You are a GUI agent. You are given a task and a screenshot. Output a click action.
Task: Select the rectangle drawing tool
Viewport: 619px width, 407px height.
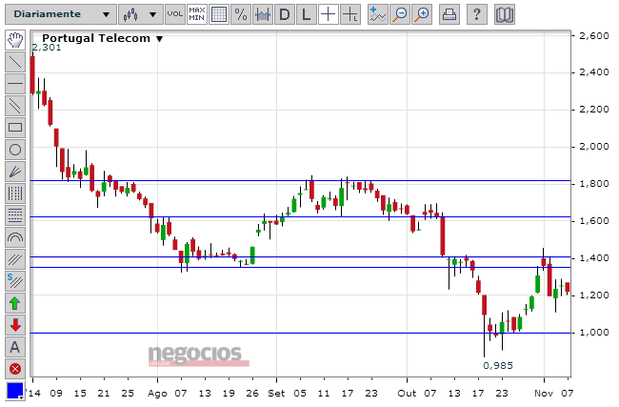[15, 128]
